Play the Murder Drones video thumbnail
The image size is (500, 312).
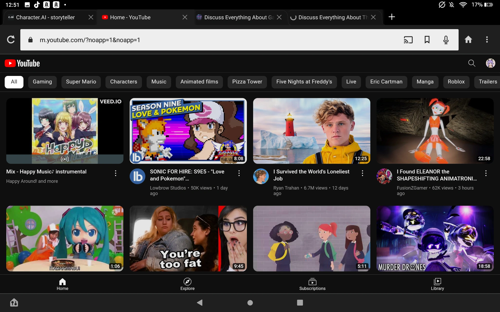435,238
